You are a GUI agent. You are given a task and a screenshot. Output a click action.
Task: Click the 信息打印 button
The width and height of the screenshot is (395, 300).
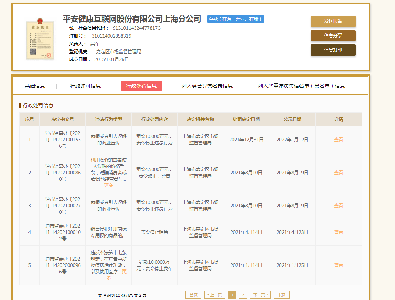[x=333, y=50]
